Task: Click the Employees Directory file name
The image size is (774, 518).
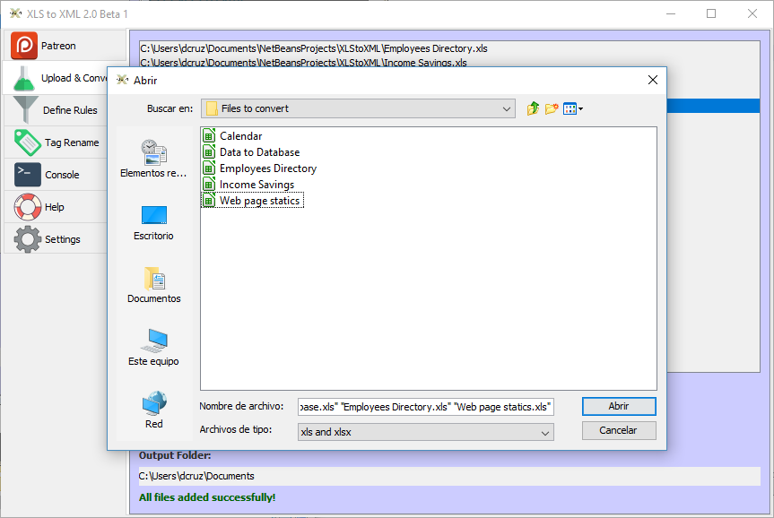Action: point(268,168)
